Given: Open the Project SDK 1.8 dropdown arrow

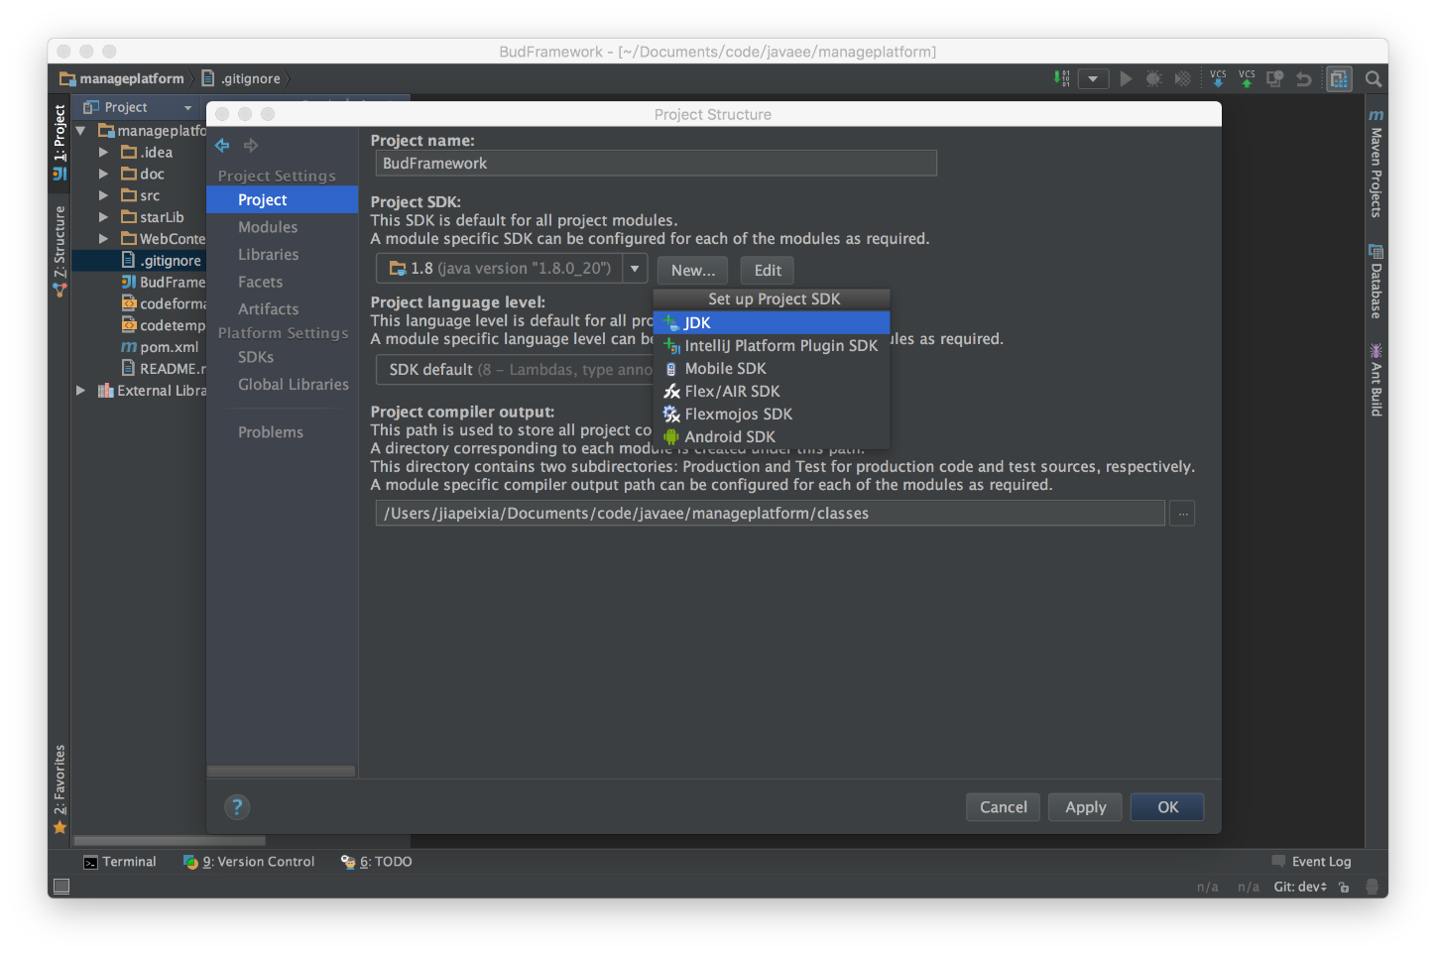Looking at the screenshot, I should point(635,269).
